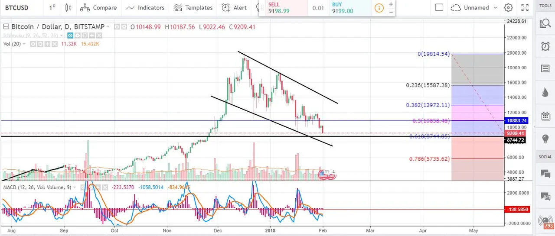
Task: Toggle Ichimoku indicator visibility eye
Action: tap(70, 36)
